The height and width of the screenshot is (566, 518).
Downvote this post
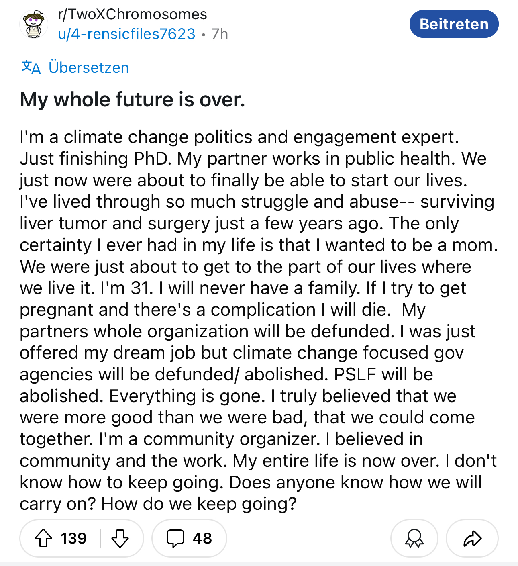coord(120,538)
